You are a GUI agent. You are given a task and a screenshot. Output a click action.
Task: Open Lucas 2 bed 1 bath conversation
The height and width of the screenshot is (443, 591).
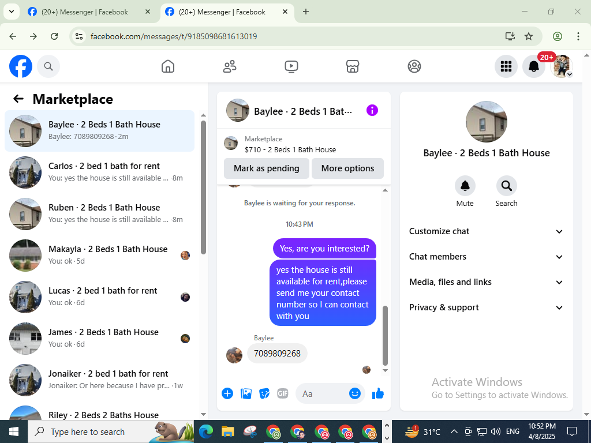click(x=99, y=297)
